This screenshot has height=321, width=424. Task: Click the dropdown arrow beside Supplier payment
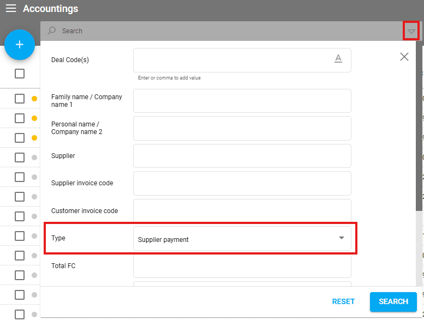pos(342,238)
